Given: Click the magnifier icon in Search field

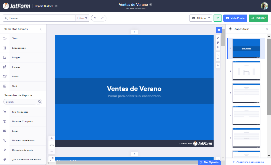Looking at the screenshot, I should pyautogui.click(x=39, y=102).
